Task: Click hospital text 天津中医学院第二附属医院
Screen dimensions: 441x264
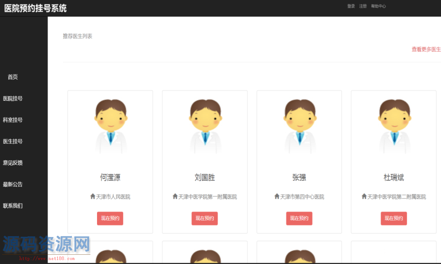Action: click(x=396, y=197)
